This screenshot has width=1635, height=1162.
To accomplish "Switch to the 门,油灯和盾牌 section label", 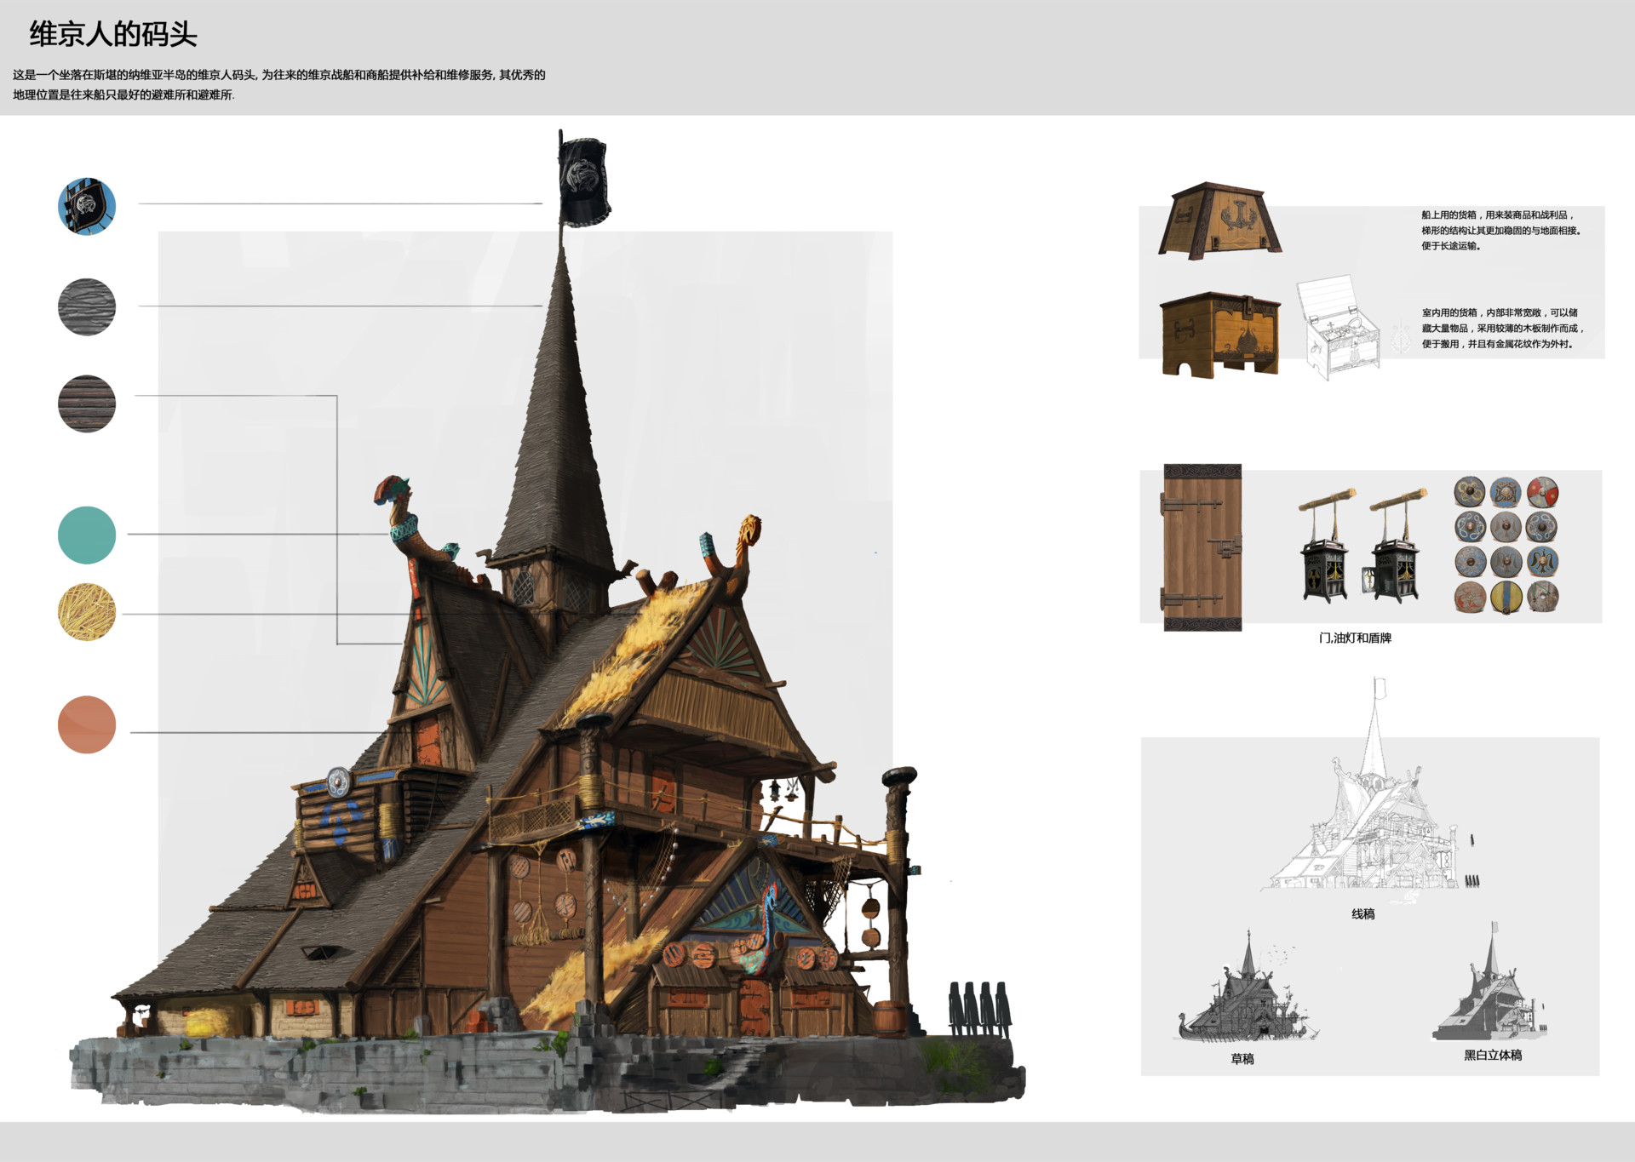I will [1357, 637].
